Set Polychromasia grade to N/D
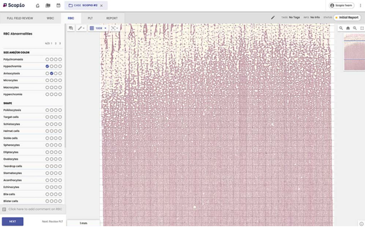 tap(47, 59)
